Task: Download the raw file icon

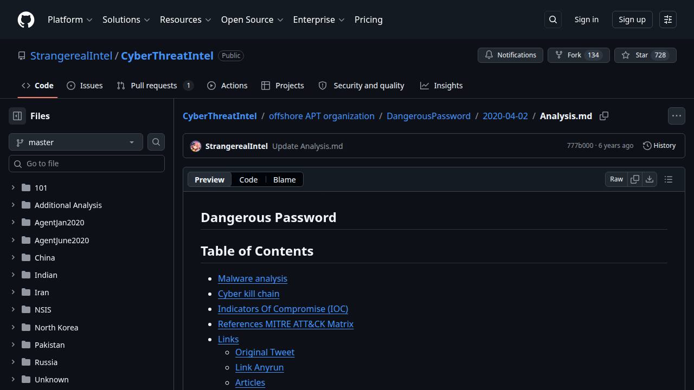Action: coord(650,179)
